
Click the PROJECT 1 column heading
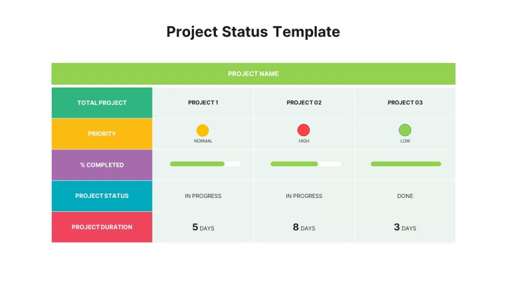point(203,102)
